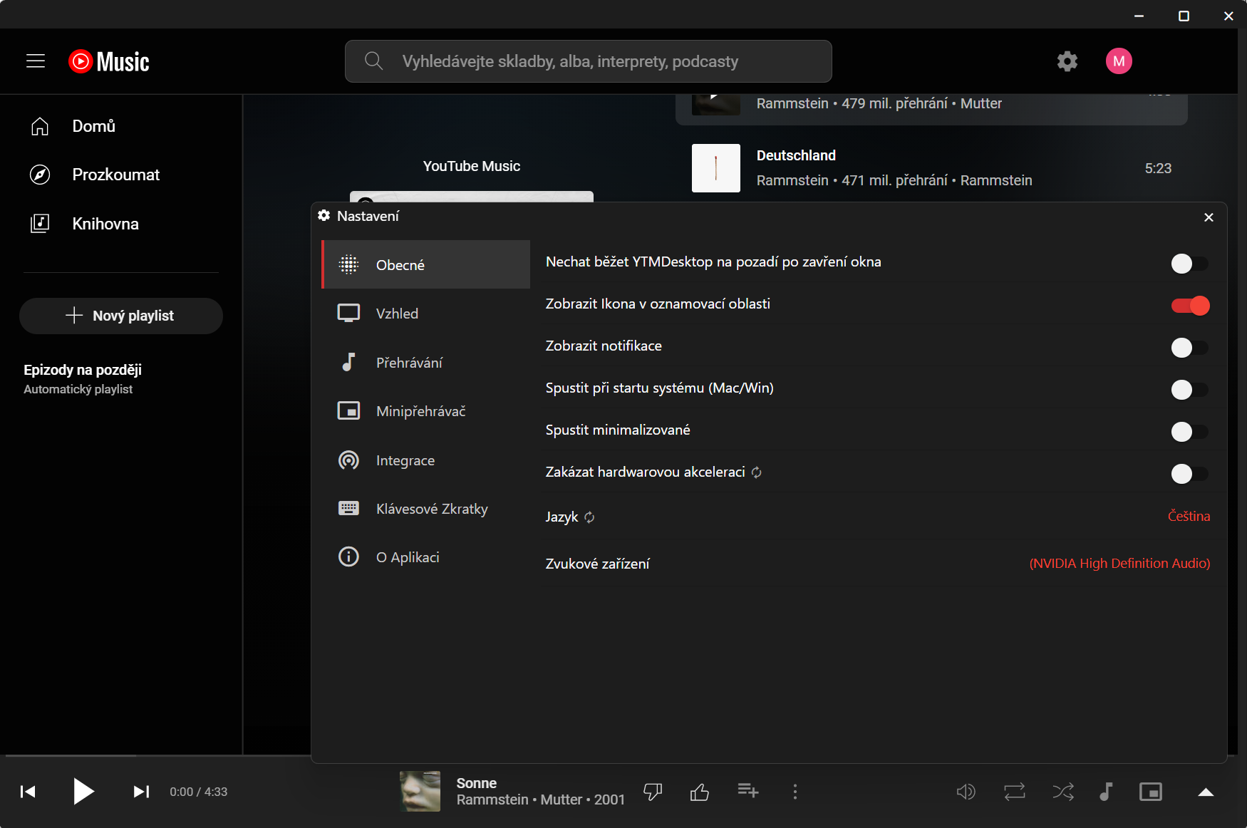Click the volume speaker icon

966,792
